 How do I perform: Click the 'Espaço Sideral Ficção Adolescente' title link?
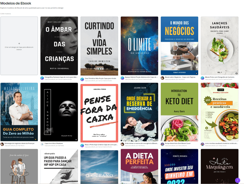pyautogui.click(x=141, y=77)
